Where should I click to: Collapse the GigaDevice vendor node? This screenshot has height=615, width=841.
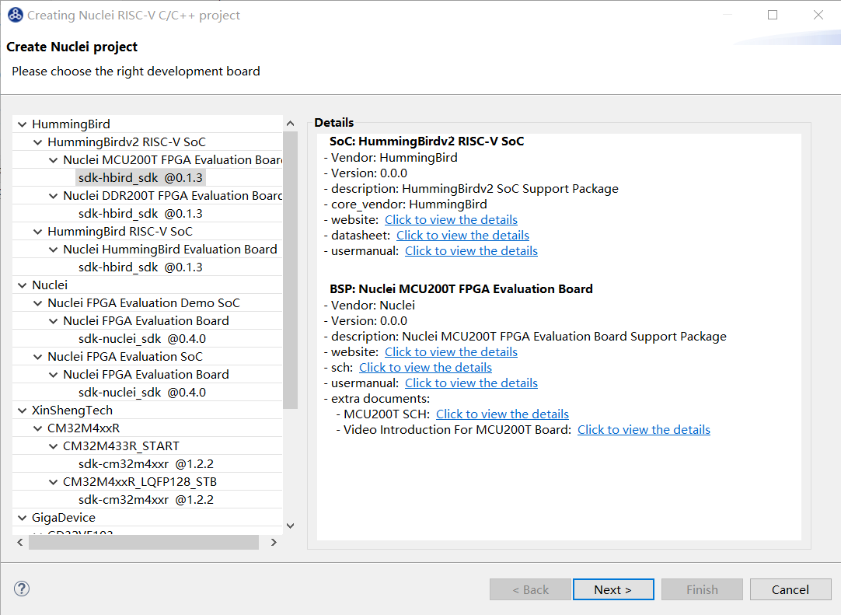(22, 518)
